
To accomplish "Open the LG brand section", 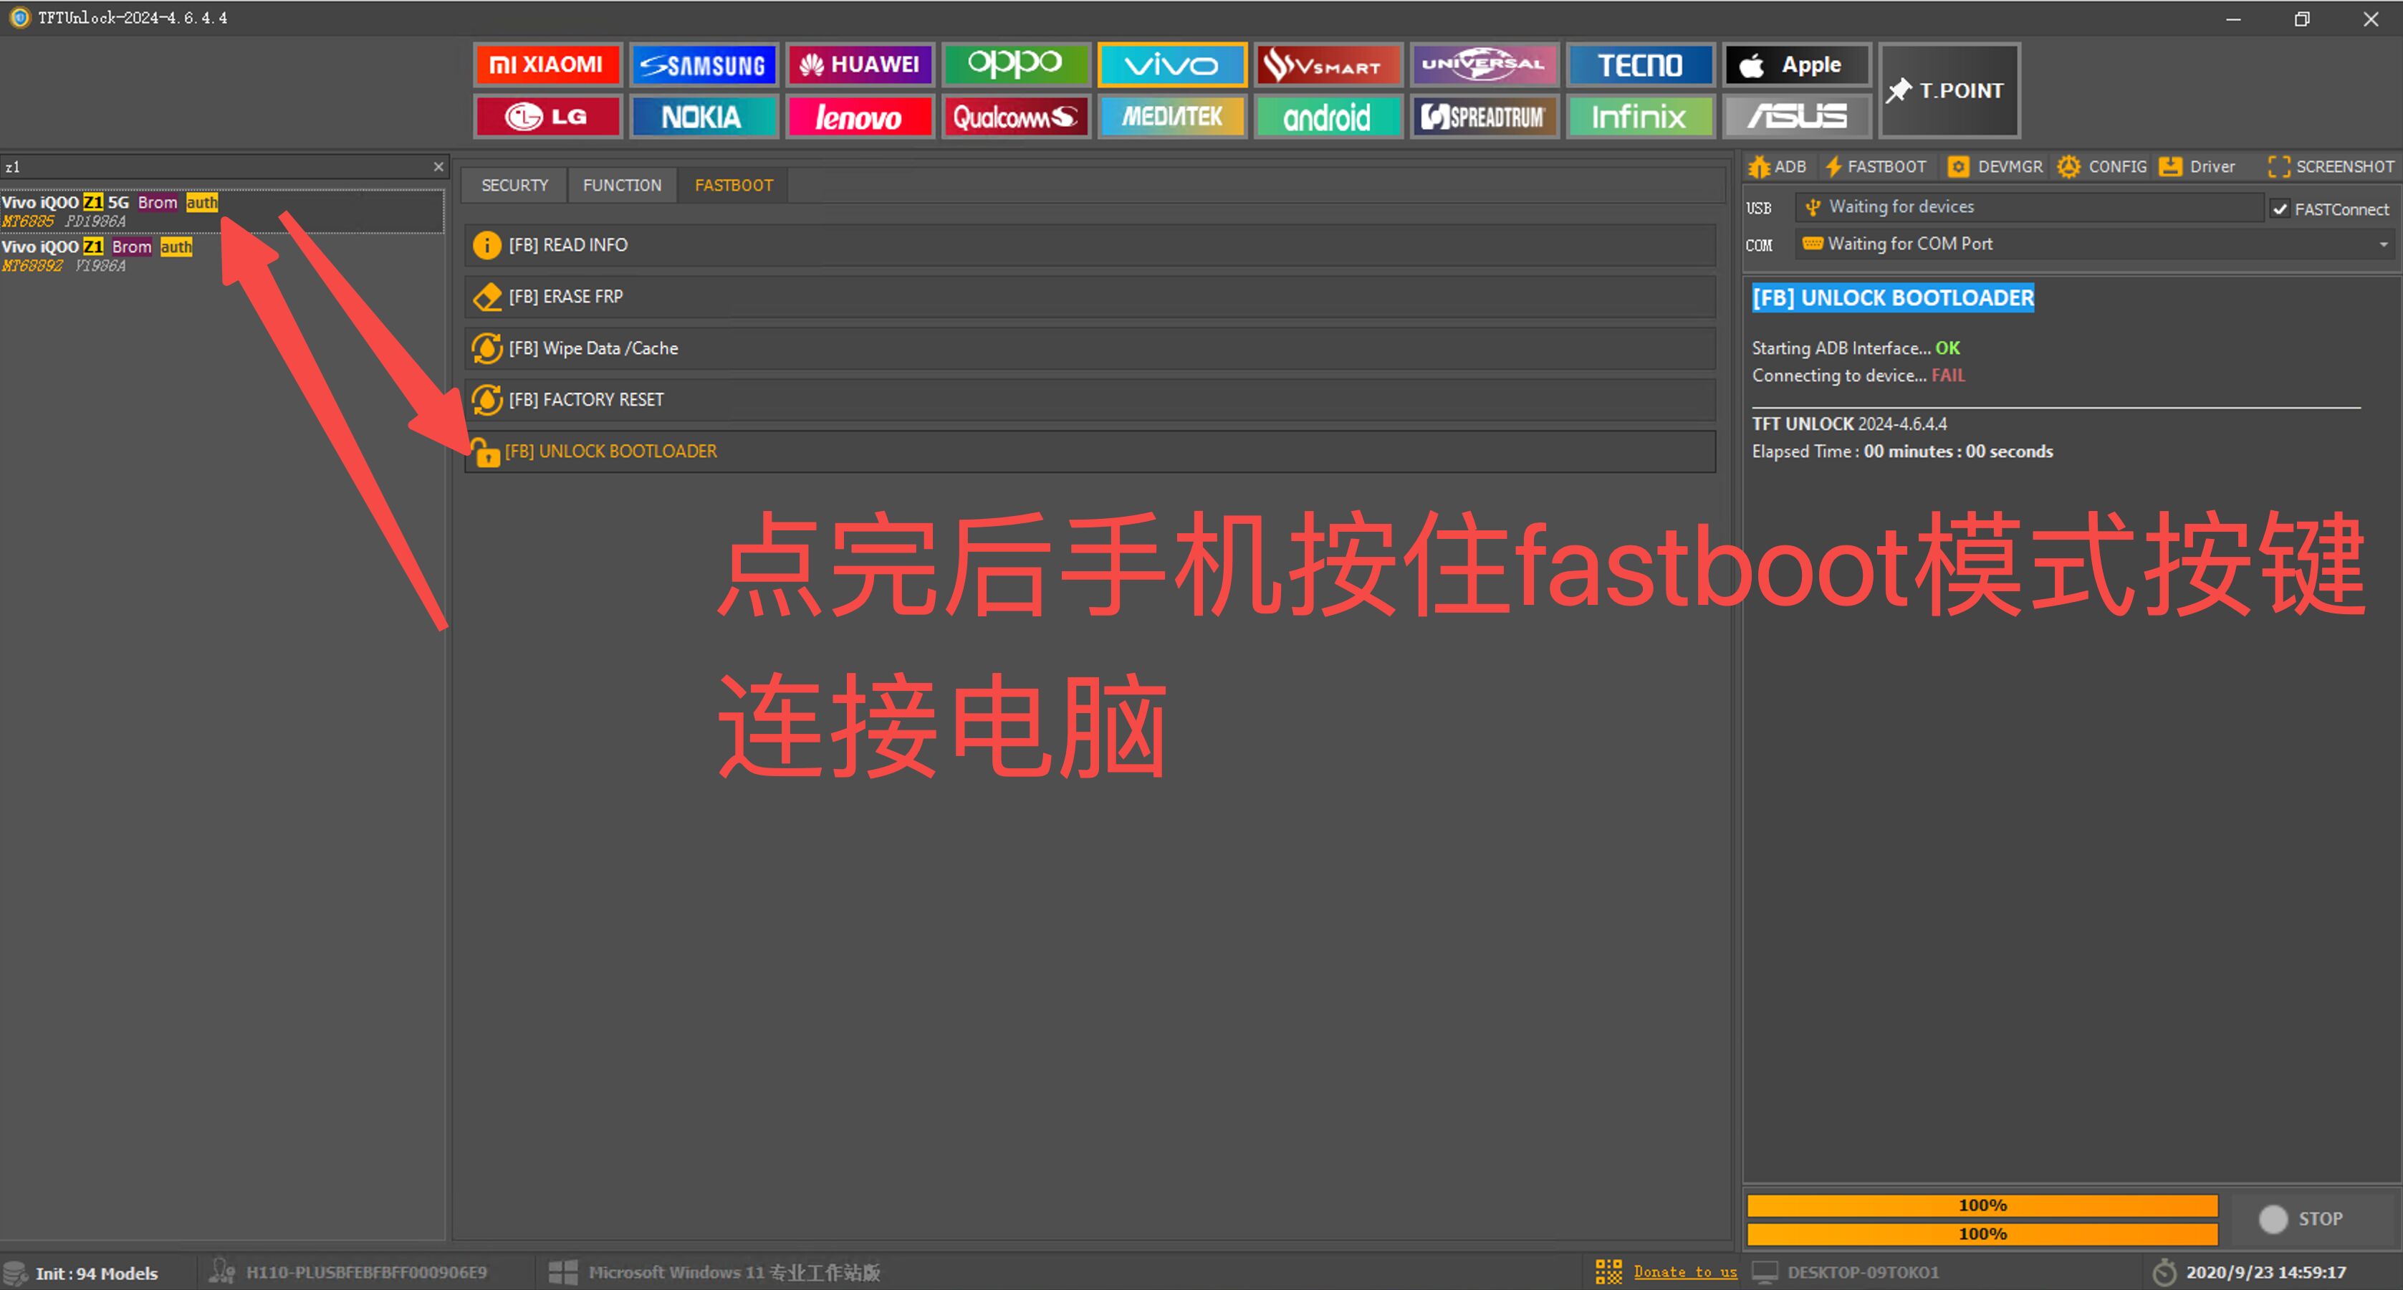I will (x=547, y=117).
